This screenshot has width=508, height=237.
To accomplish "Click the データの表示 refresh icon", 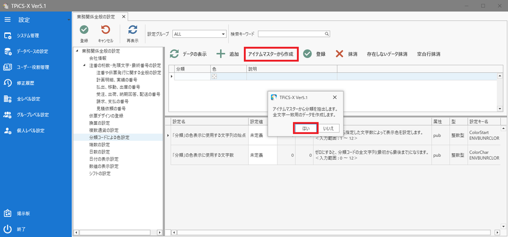I will (174, 54).
